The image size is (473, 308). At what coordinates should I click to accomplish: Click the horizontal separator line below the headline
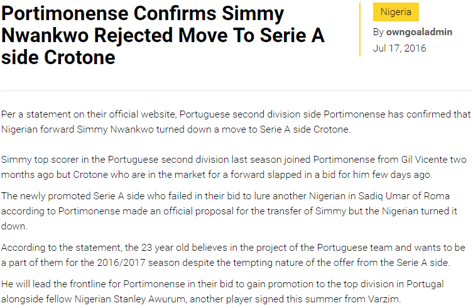click(x=236, y=89)
